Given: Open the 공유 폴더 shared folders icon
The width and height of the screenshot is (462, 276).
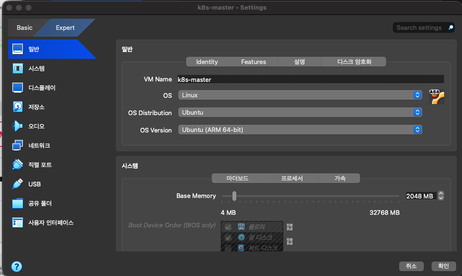Looking at the screenshot, I should pyautogui.click(x=18, y=203).
